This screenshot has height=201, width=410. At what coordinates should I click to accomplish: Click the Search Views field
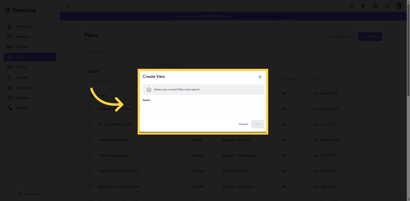[114, 82]
